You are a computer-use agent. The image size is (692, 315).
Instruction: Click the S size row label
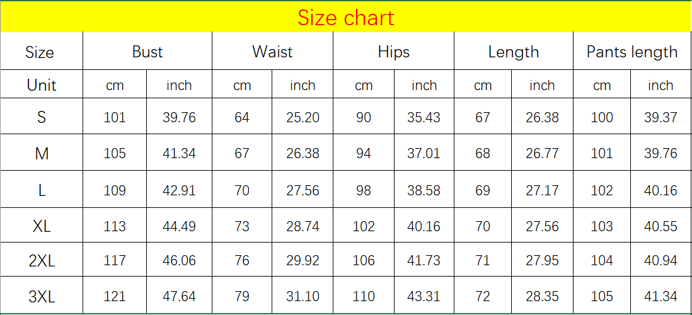point(42,117)
